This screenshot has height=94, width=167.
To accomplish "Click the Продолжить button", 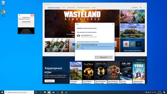I will [104, 57].
